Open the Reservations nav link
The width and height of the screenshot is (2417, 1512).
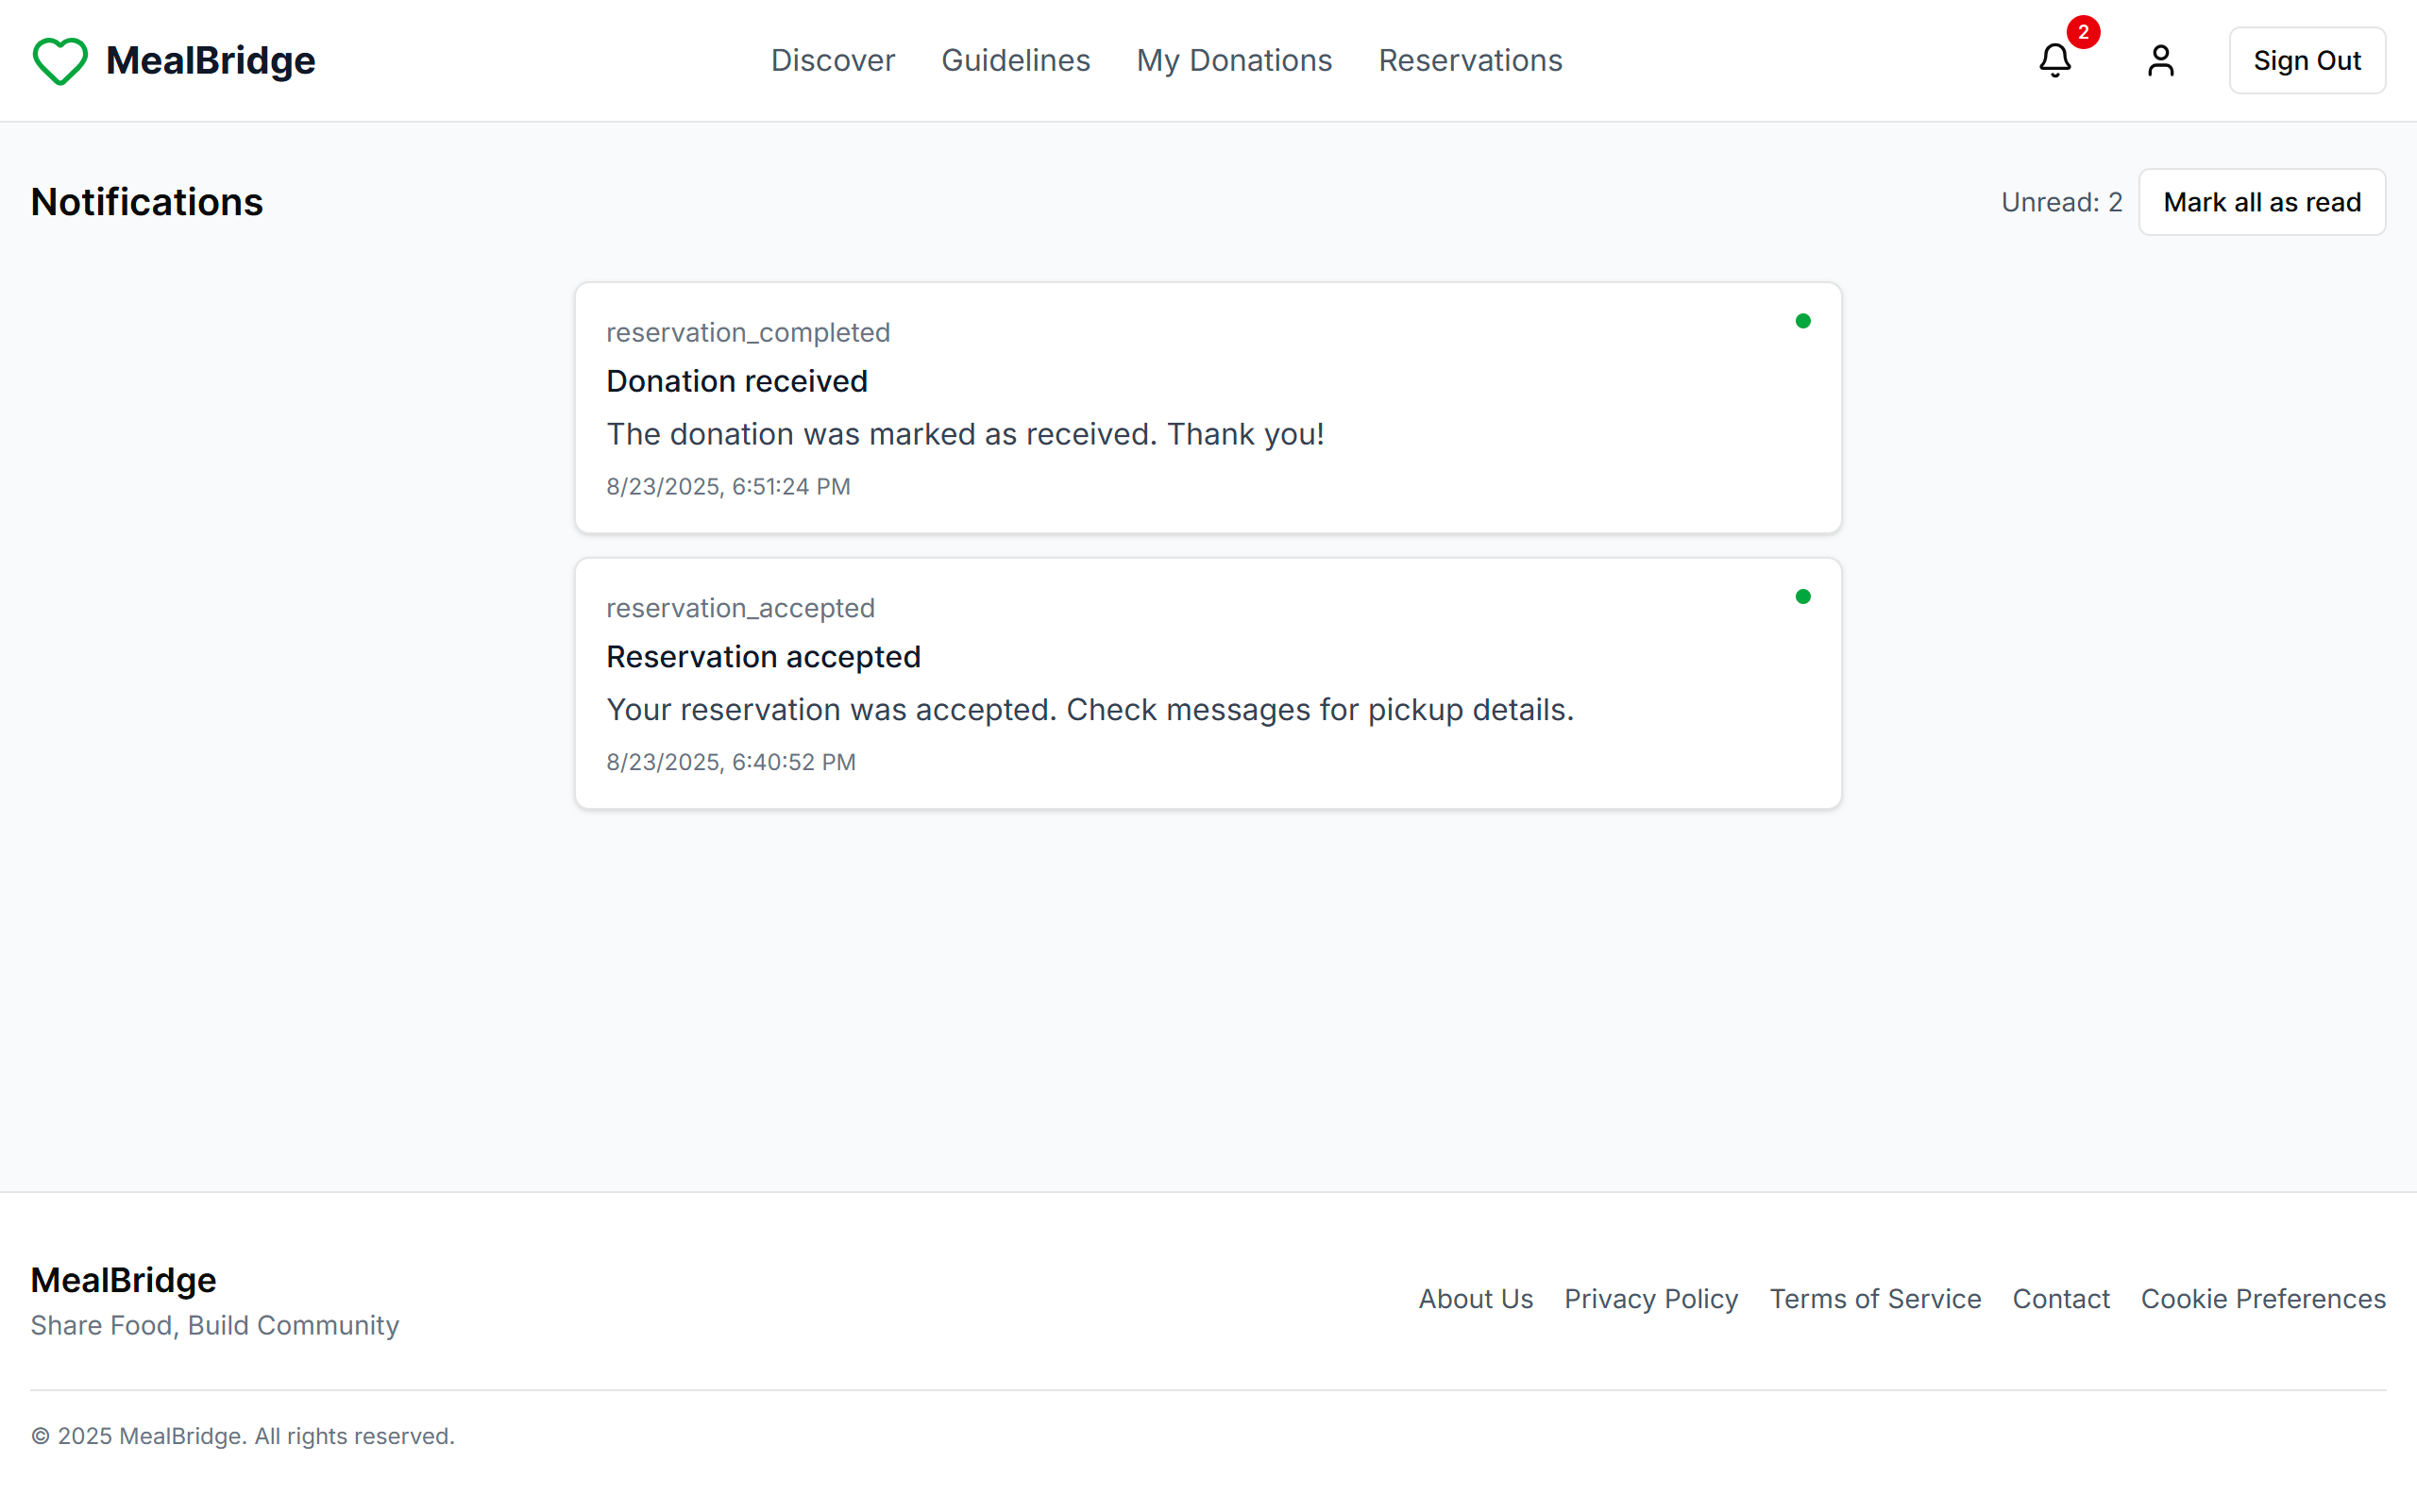(x=1470, y=61)
